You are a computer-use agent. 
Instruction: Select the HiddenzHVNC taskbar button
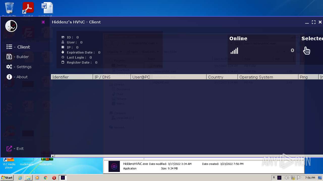click(x=63, y=178)
